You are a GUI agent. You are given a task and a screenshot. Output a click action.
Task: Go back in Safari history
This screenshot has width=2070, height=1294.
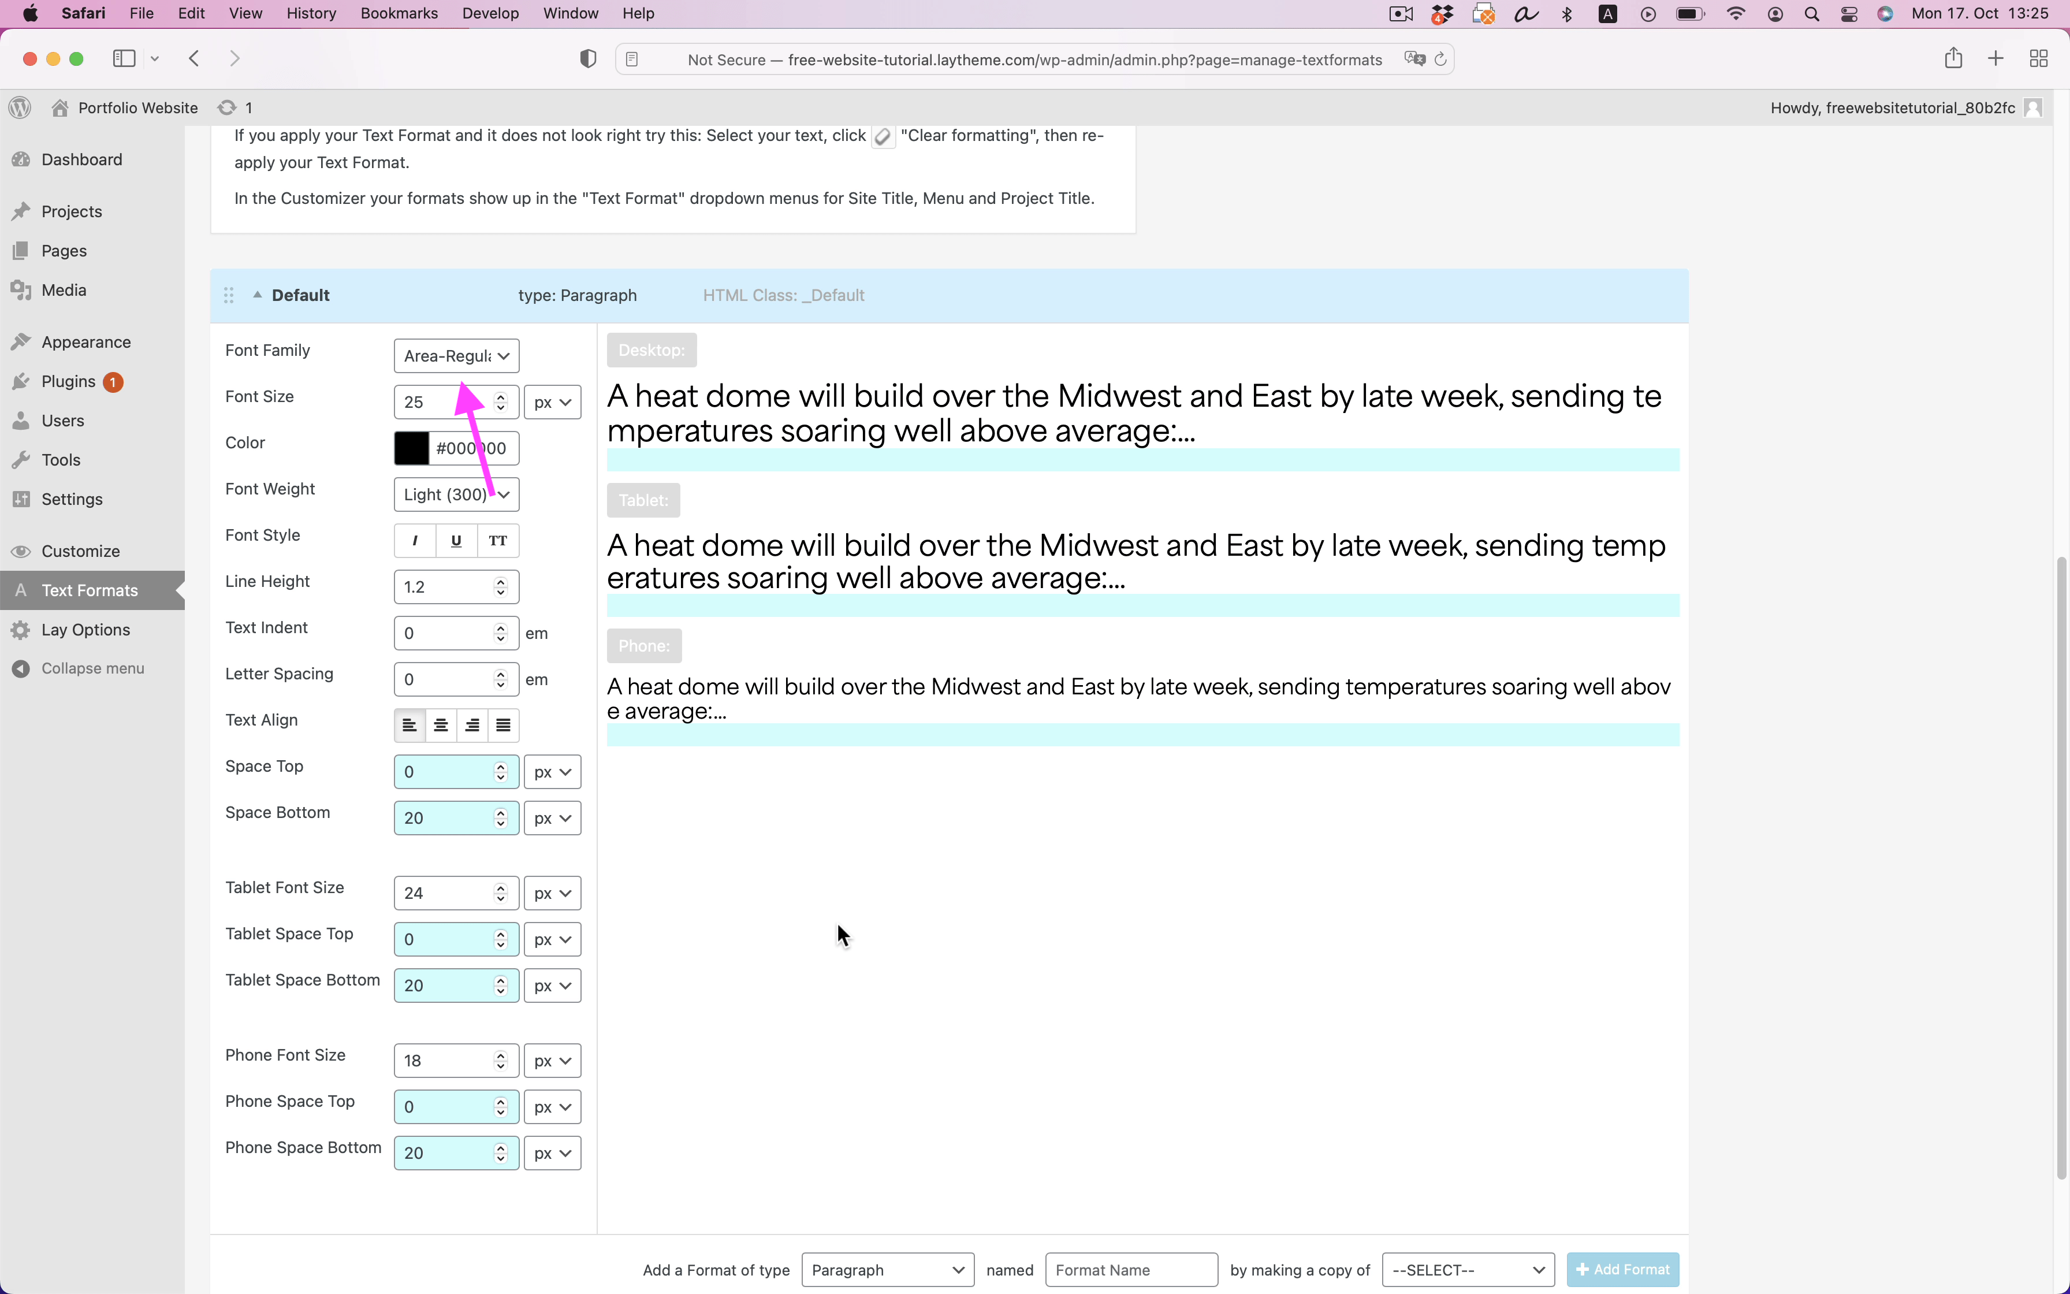tap(194, 58)
